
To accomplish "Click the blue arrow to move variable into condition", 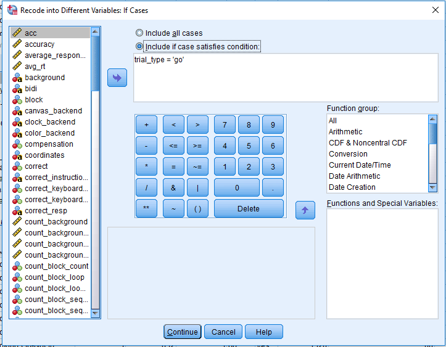I will (117, 78).
